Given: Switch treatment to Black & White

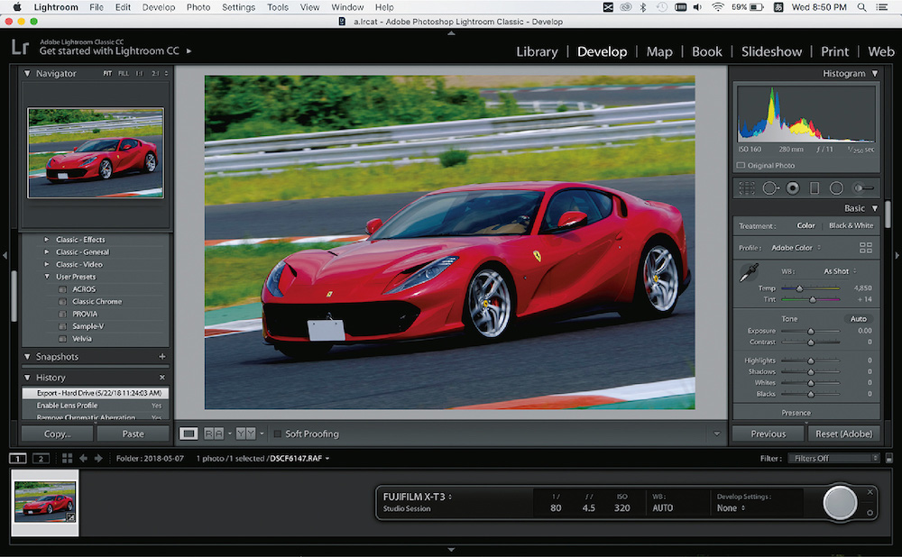Looking at the screenshot, I should click(x=851, y=225).
